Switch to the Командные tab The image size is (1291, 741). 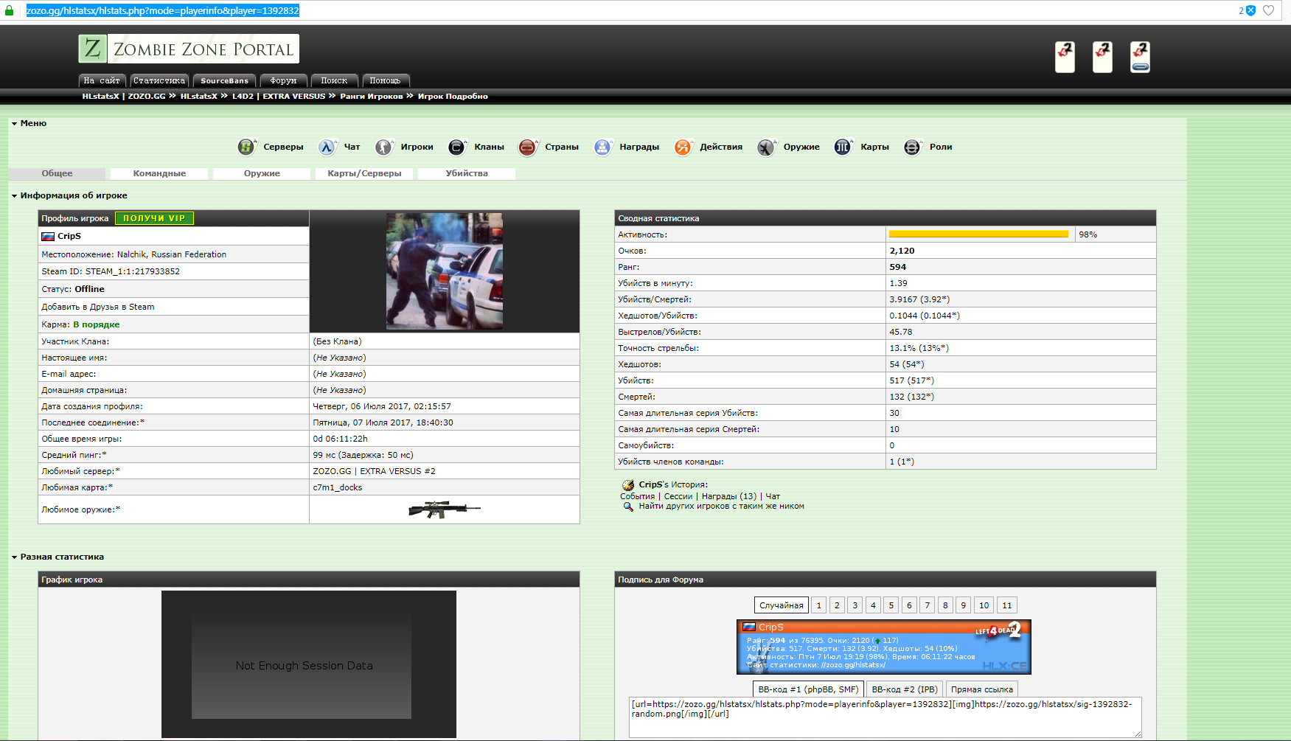[159, 174]
